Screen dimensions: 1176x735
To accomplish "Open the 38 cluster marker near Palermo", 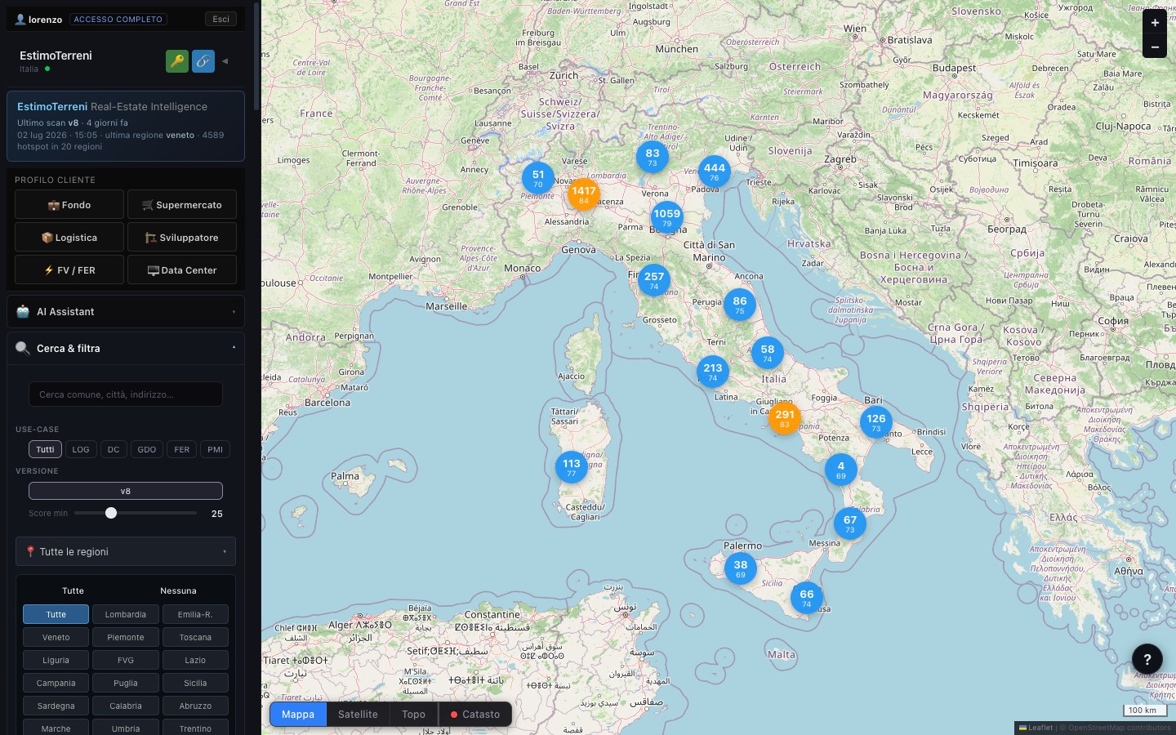I will click(741, 568).
